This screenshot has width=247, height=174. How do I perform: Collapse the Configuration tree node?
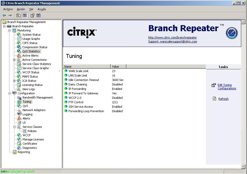tap(9, 93)
